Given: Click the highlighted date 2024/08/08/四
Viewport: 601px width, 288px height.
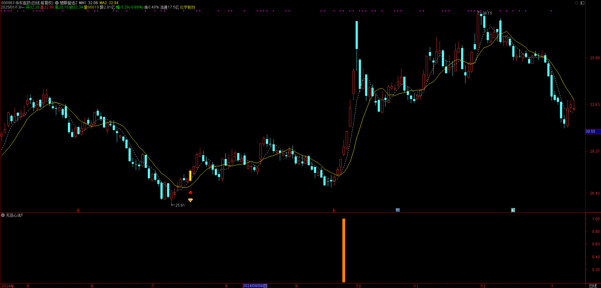Looking at the screenshot, I should pyautogui.click(x=255, y=286).
